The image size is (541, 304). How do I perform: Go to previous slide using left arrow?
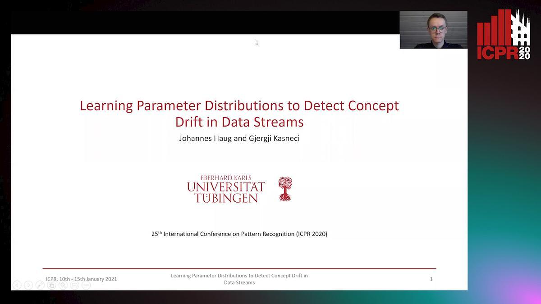point(17,285)
